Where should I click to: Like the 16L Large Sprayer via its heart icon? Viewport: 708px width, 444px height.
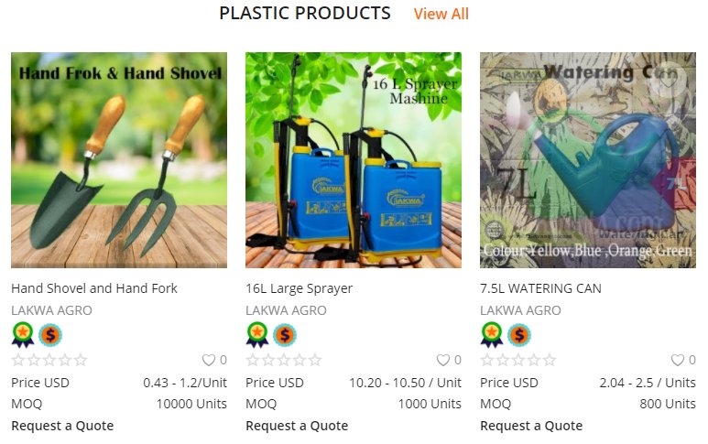[443, 360]
